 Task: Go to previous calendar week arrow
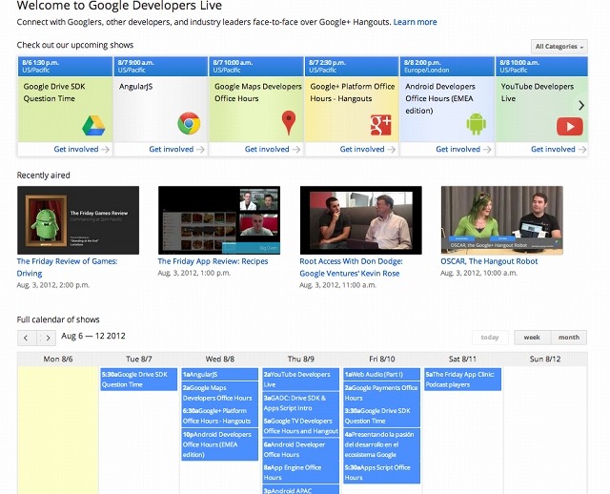coord(27,338)
